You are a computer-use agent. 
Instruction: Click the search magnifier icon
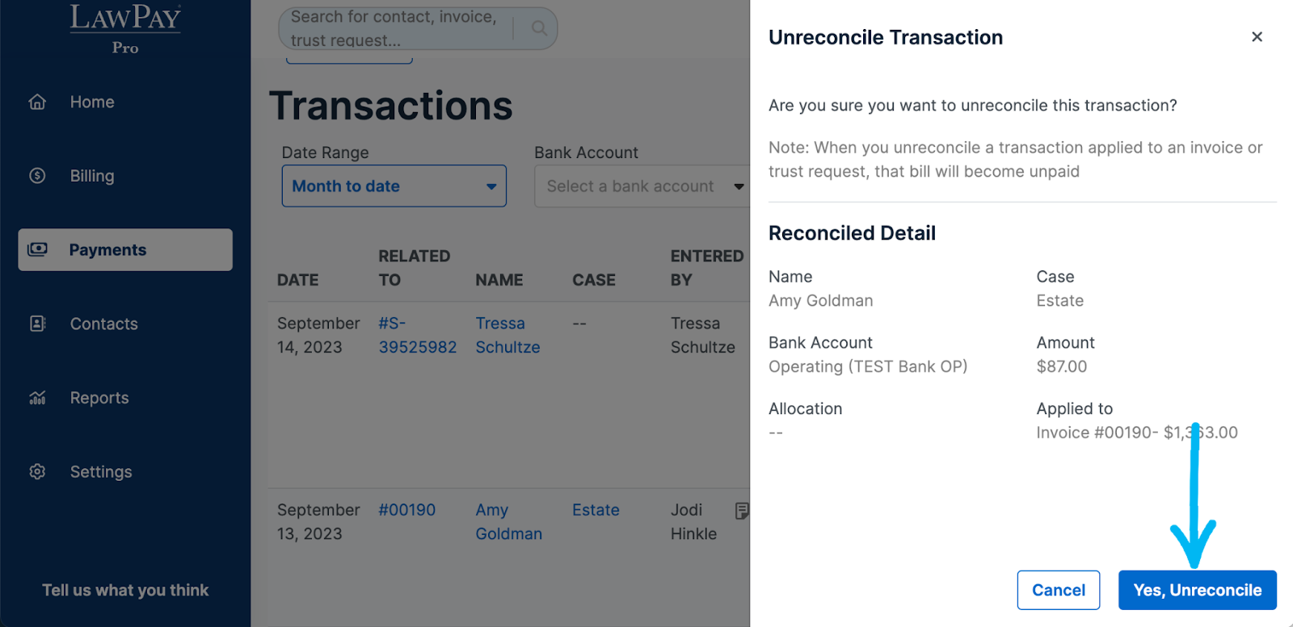(539, 29)
